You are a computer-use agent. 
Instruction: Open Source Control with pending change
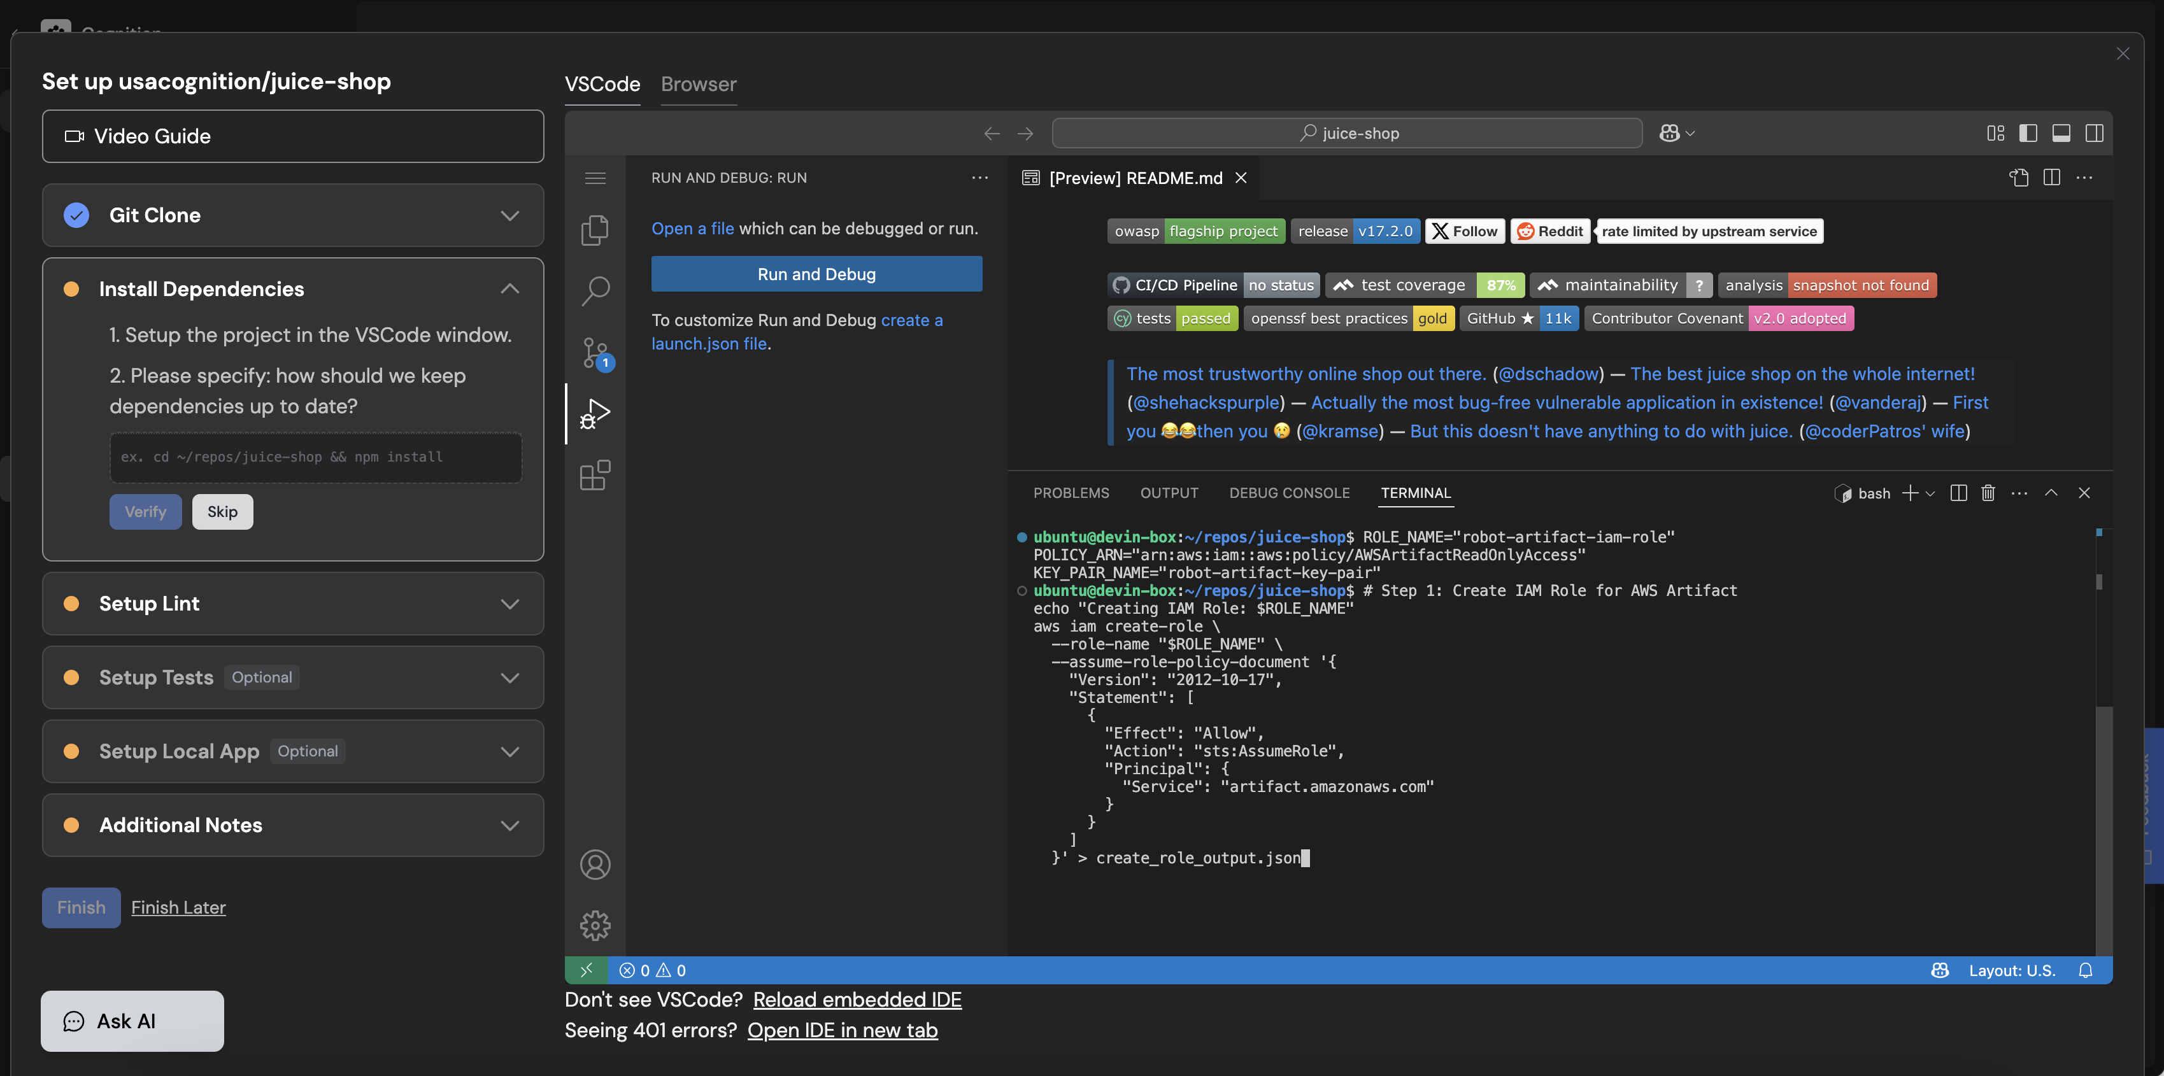(595, 352)
